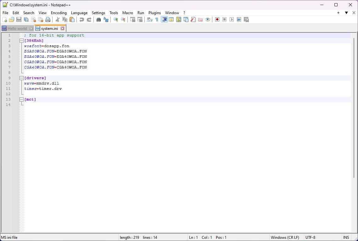
Task: Click the Save file toolbar icon
Action: pyautogui.click(x=19, y=19)
